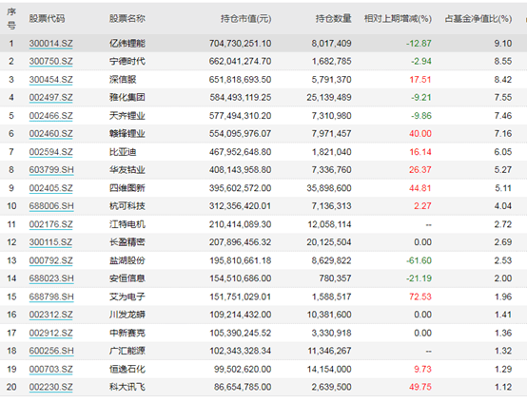Click change value 40.00 for 赣锋锂业
This screenshot has height=402, width=527.
[420, 134]
